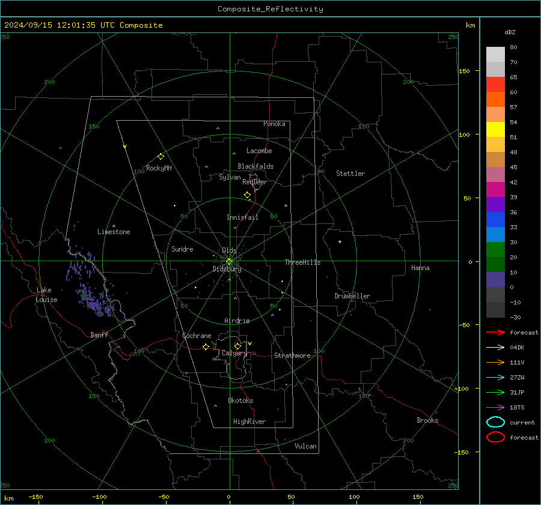The width and height of the screenshot is (541, 505).
Task: Select the yellow 51-54 dBZ color swatch
Action: [x=495, y=129]
